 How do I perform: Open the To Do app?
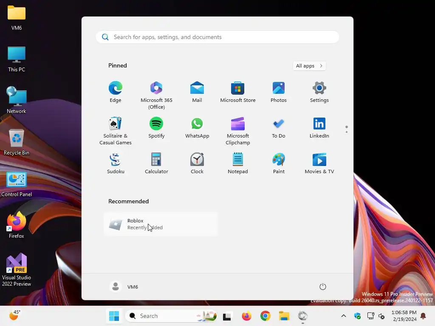pyautogui.click(x=279, y=128)
